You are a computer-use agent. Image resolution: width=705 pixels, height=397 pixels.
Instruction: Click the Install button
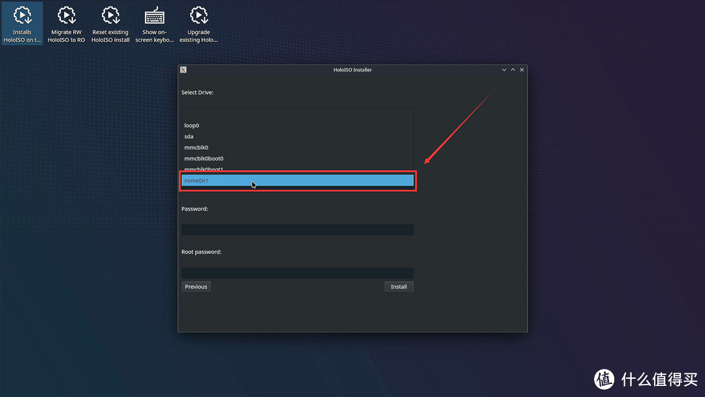[398, 287]
